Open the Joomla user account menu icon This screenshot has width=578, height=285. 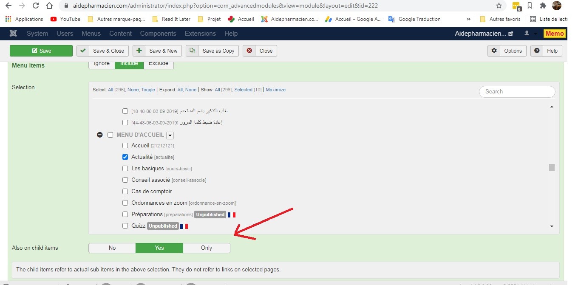pyautogui.click(x=530, y=34)
